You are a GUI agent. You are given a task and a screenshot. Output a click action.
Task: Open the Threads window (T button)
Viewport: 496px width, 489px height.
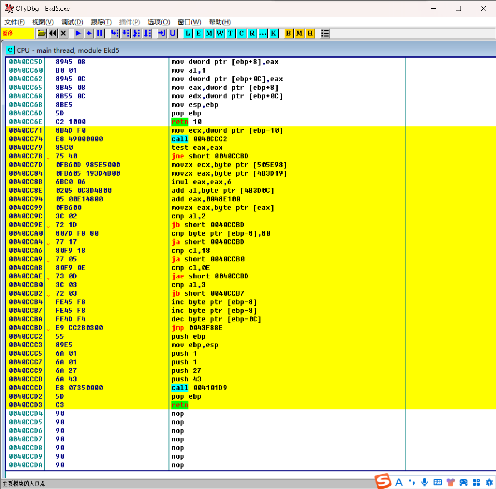pos(231,34)
